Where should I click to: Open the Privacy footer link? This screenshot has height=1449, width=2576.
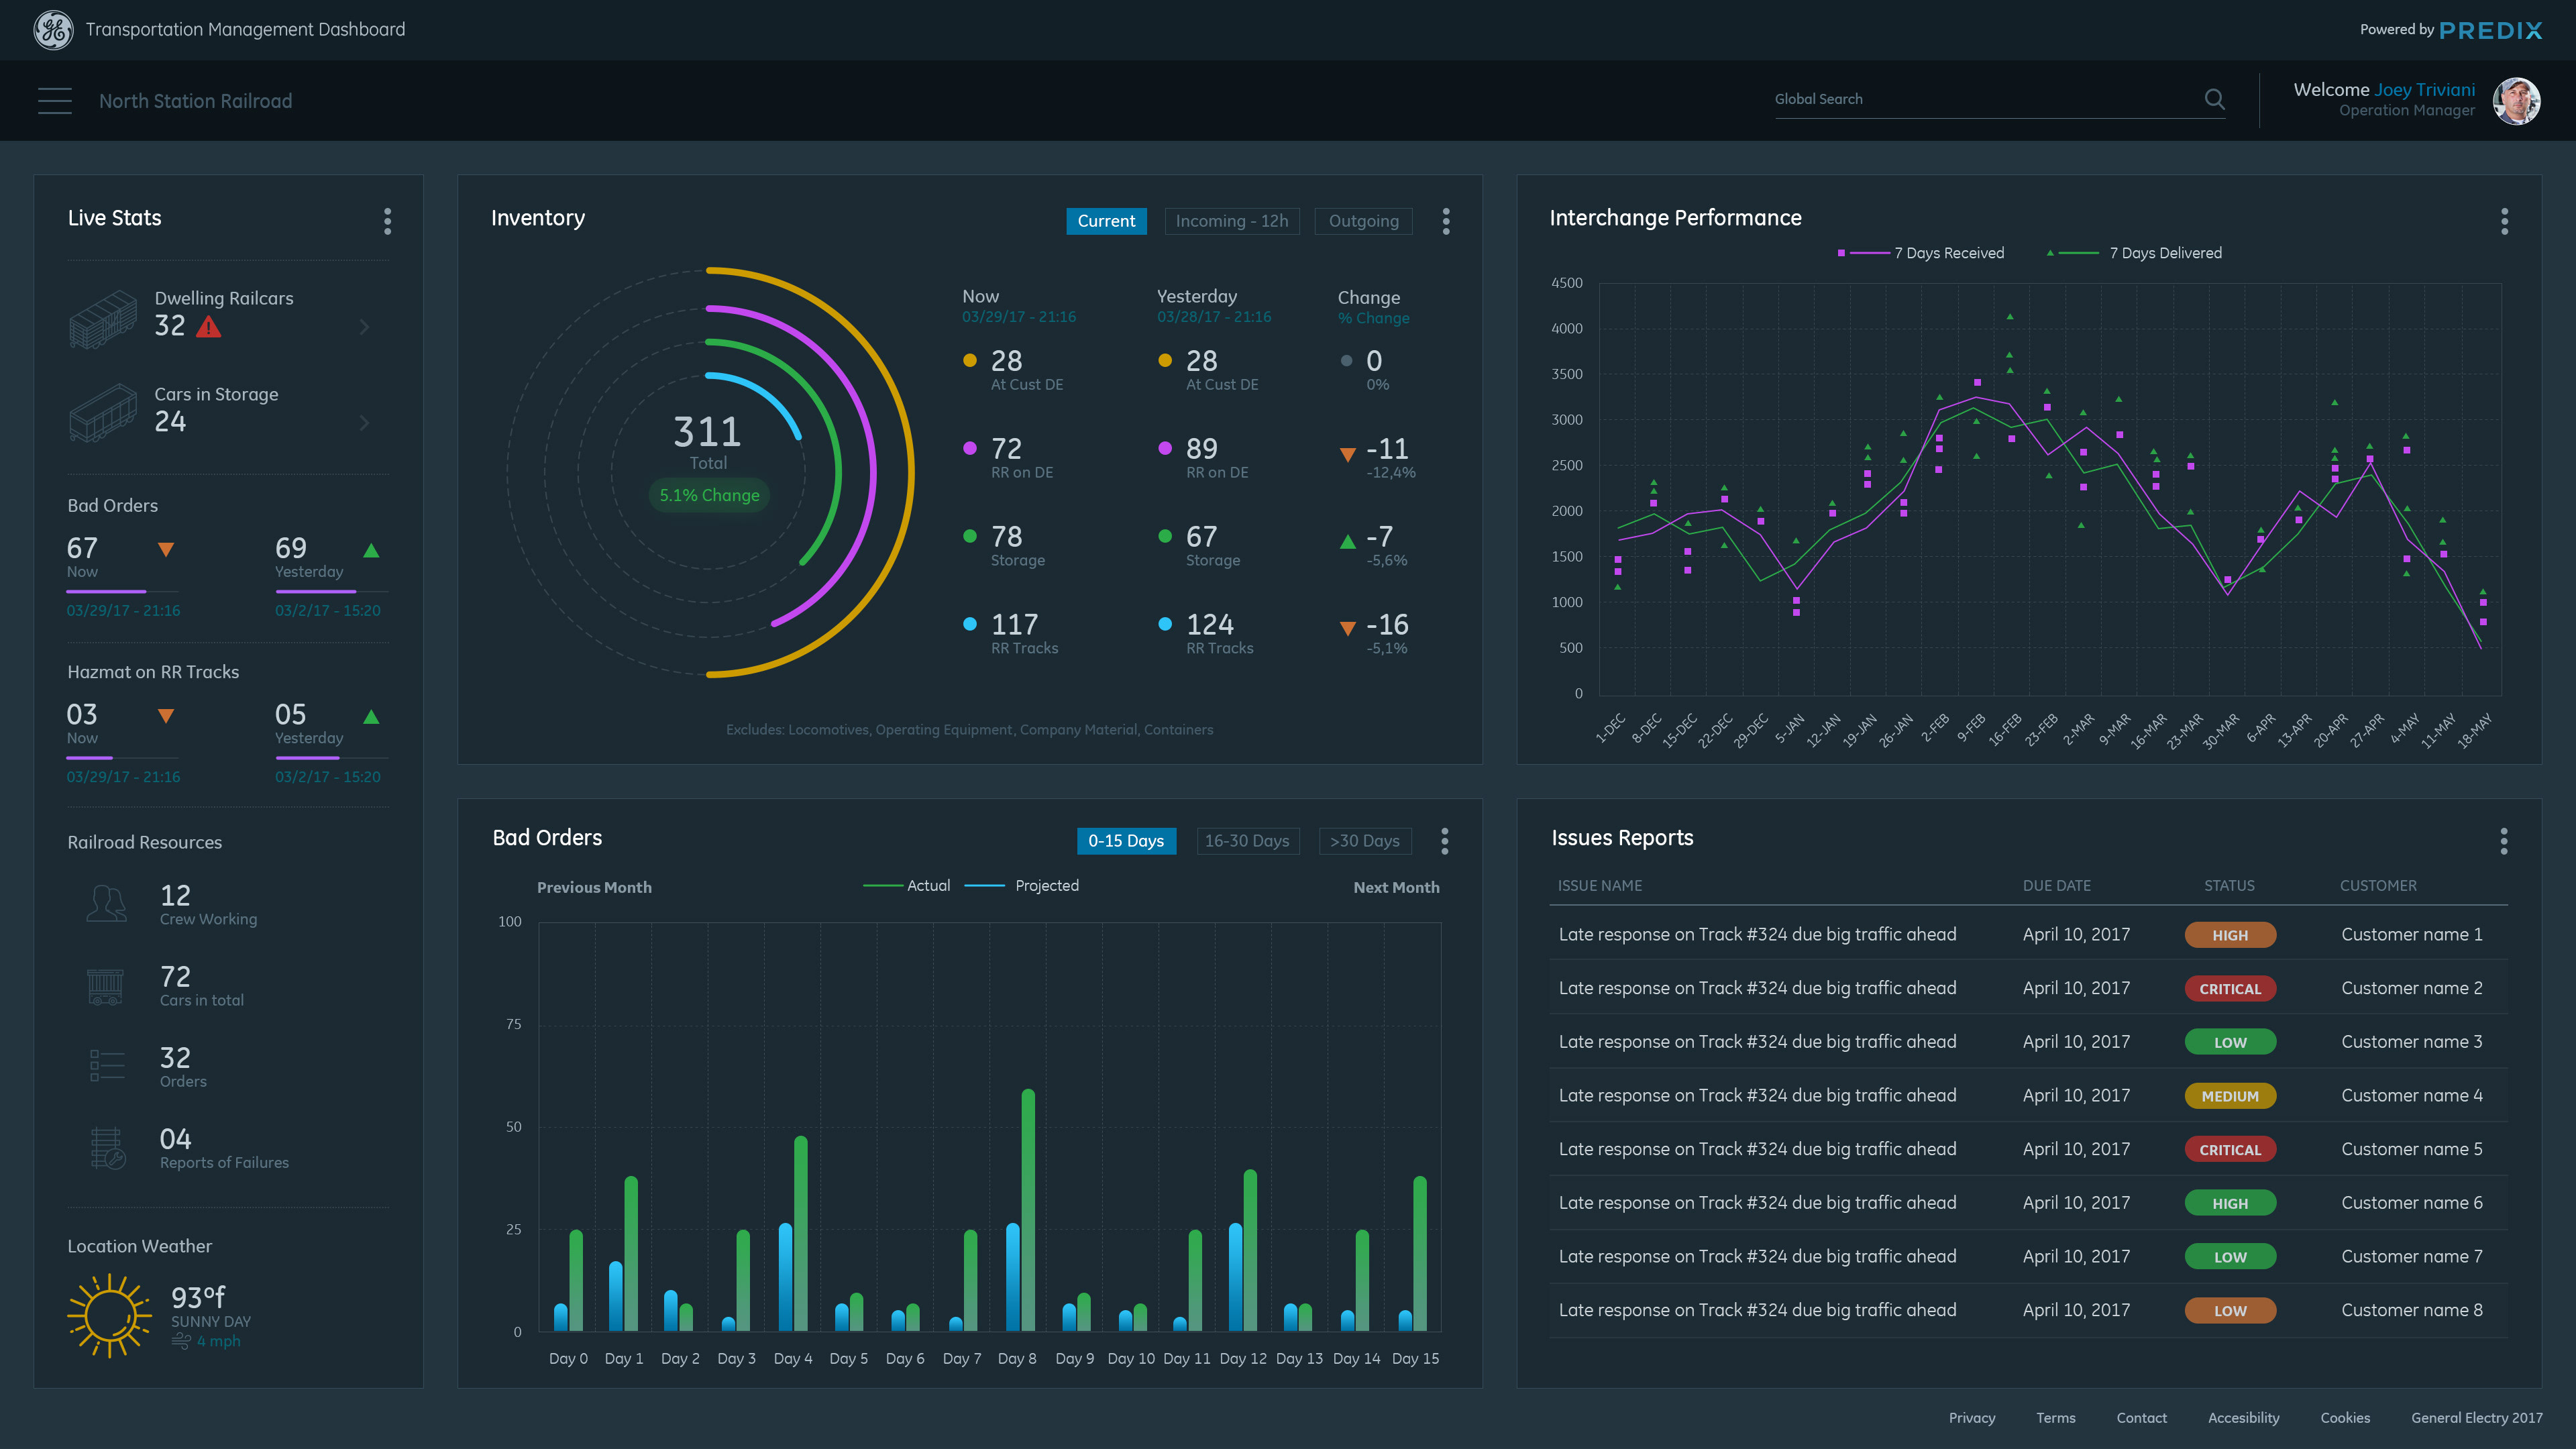(1971, 1418)
